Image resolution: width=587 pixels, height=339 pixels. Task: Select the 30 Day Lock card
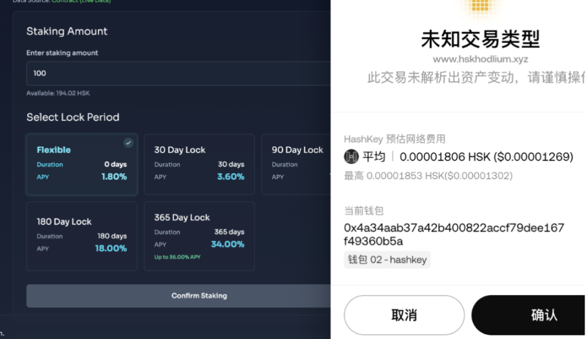tap(199, 165)
